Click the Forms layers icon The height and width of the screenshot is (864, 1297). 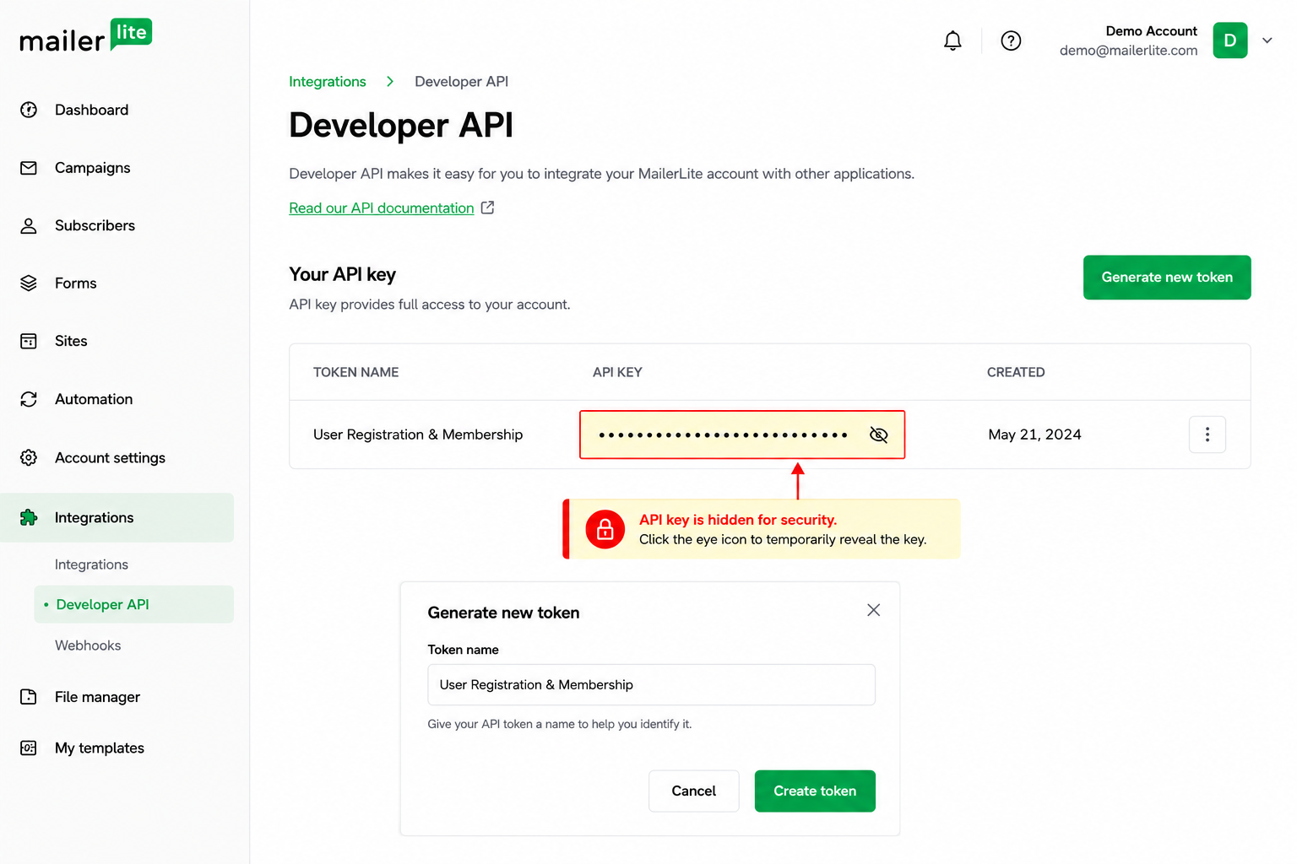click(29, 283)
